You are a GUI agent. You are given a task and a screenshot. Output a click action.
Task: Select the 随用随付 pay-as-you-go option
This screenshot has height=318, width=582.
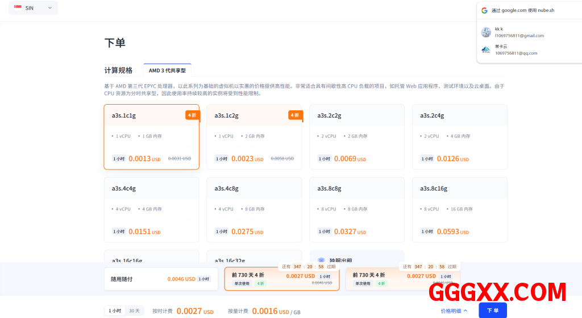[161, 279]
